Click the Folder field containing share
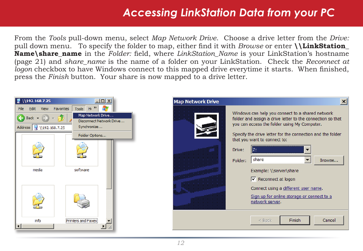This screenshot has height=251, width=363. [x=278, y=160]
